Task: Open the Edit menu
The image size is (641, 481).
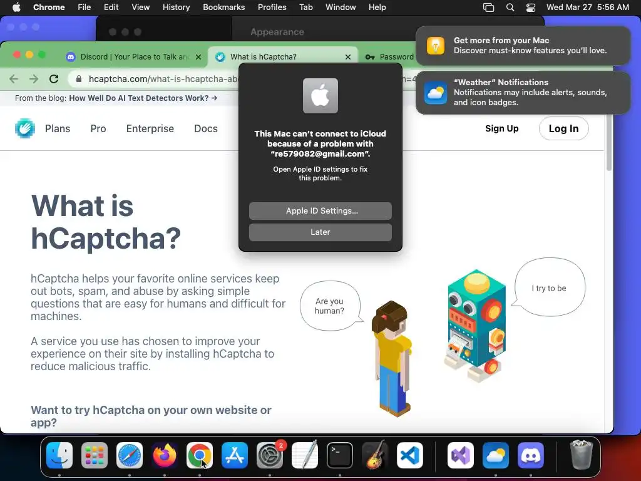Action: (x=111, y=7)
